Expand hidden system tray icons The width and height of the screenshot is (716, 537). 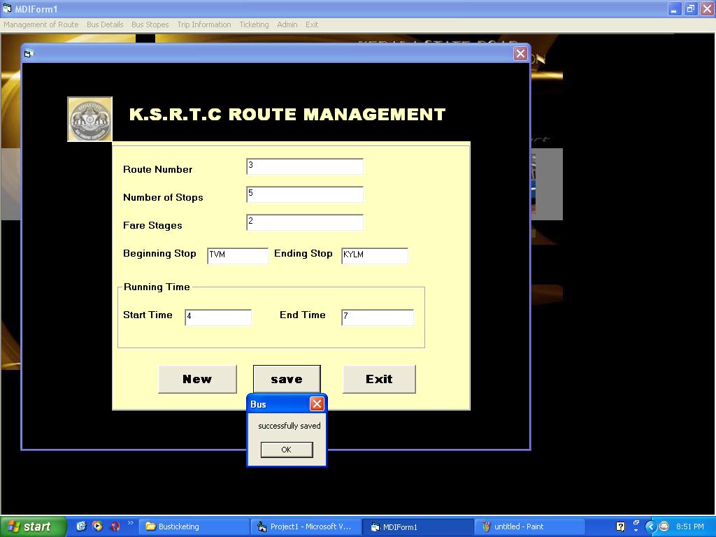click(651, 527)
